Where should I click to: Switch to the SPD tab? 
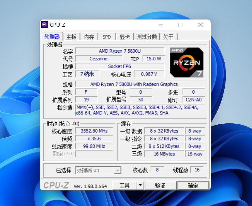click(x=107, y=37)
